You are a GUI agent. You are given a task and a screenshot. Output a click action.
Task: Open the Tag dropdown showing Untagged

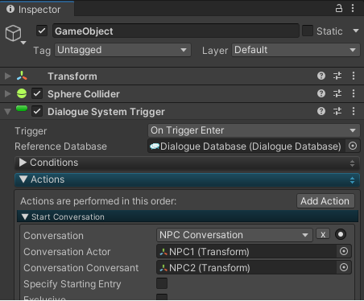coord(123,50)
